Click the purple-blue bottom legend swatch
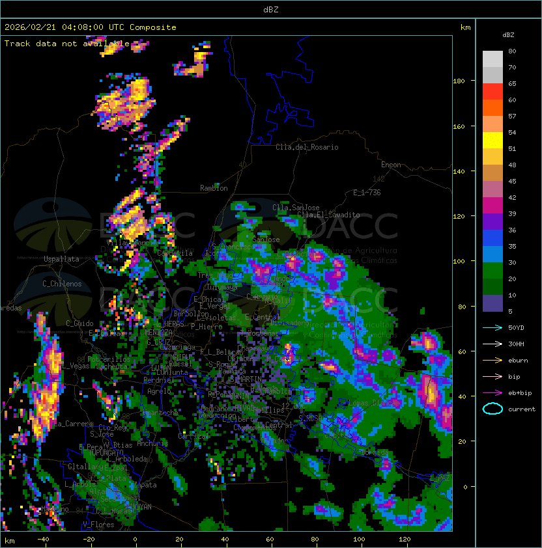The height and width of the screenshot is (548, 542). pyautogui.click(x=493, y=303)
